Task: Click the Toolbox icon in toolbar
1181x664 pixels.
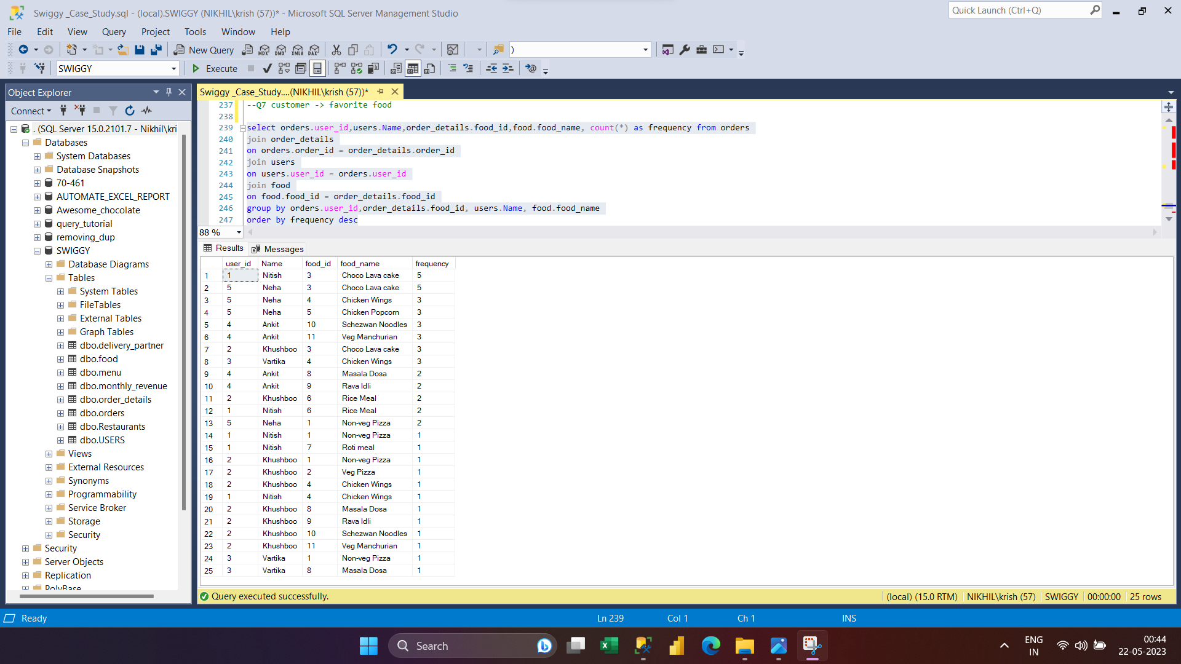Action: (x=701, y=50)
